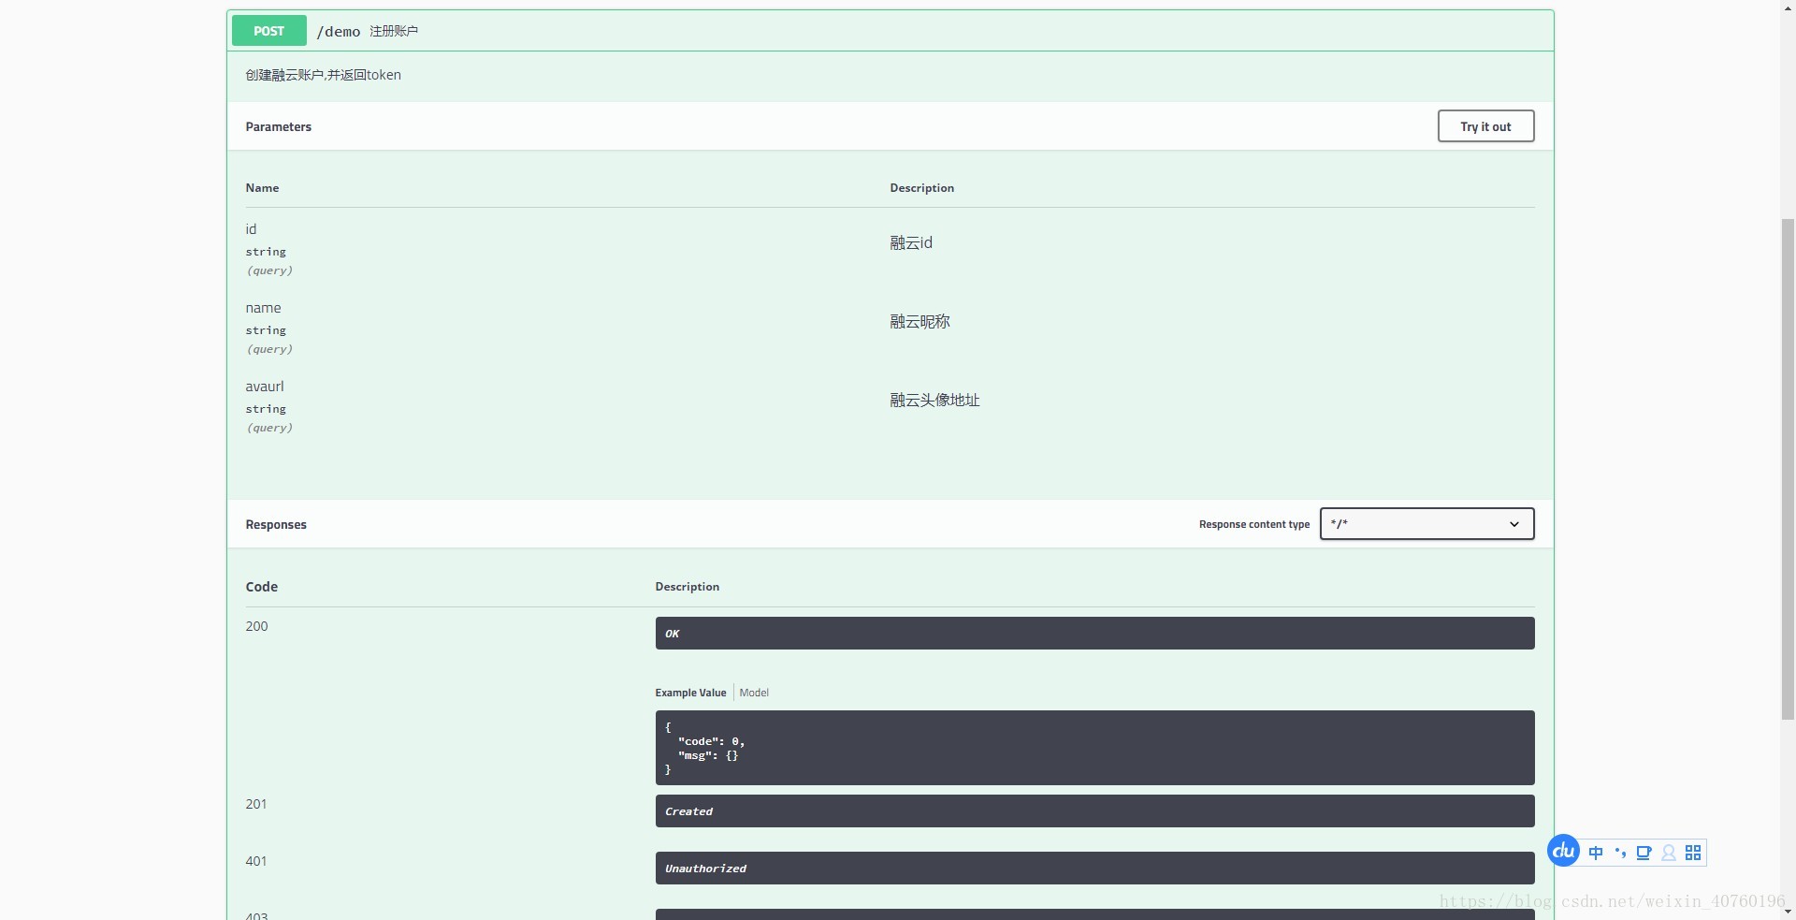Click the 201 response code
The height and width of the screenshot is (920, 1796).
click(256, 804)
